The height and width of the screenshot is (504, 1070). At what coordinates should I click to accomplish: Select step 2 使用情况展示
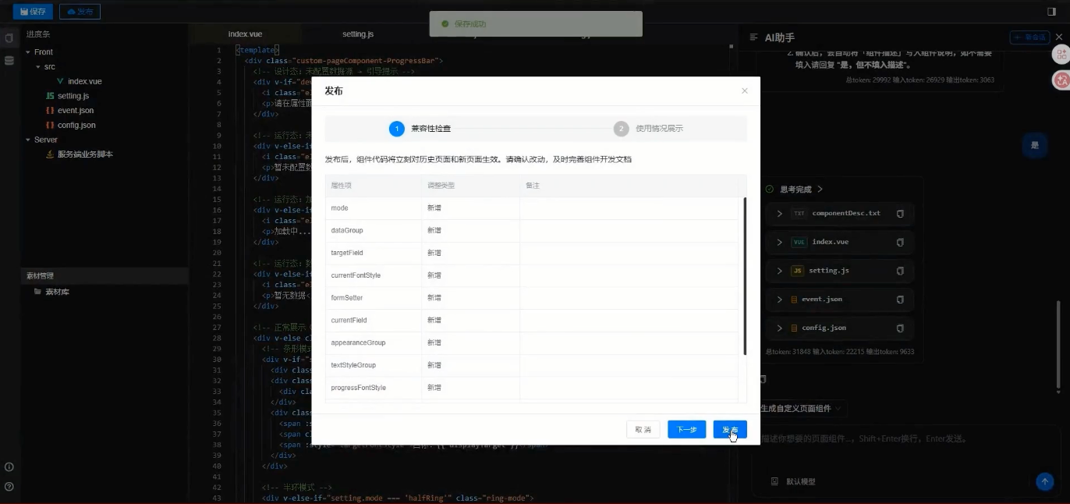point(648,129)
